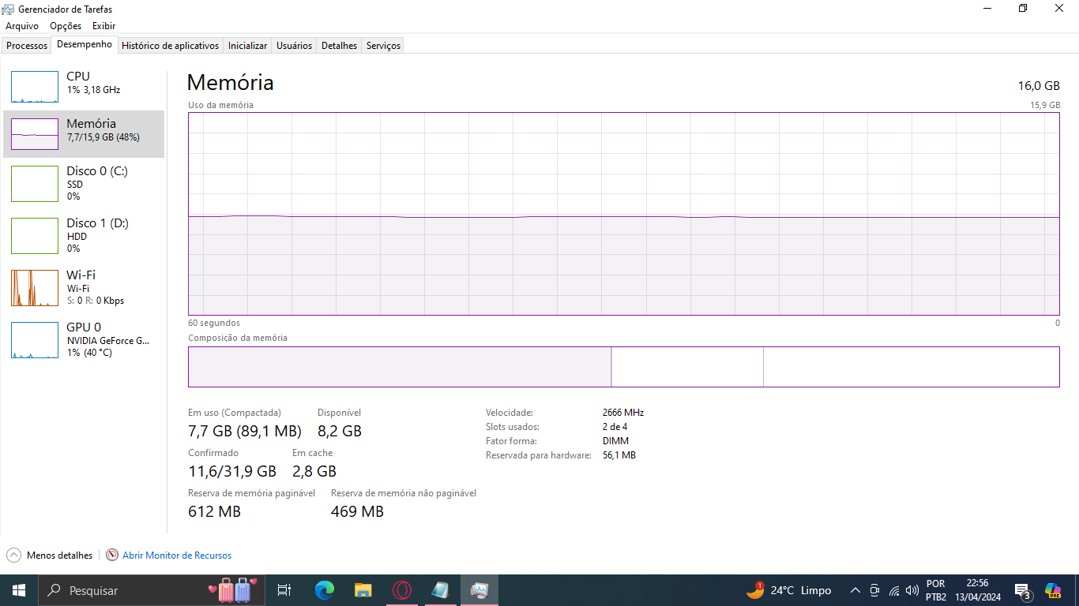
Task: Switch to the Processos tab
Action: 27,46
